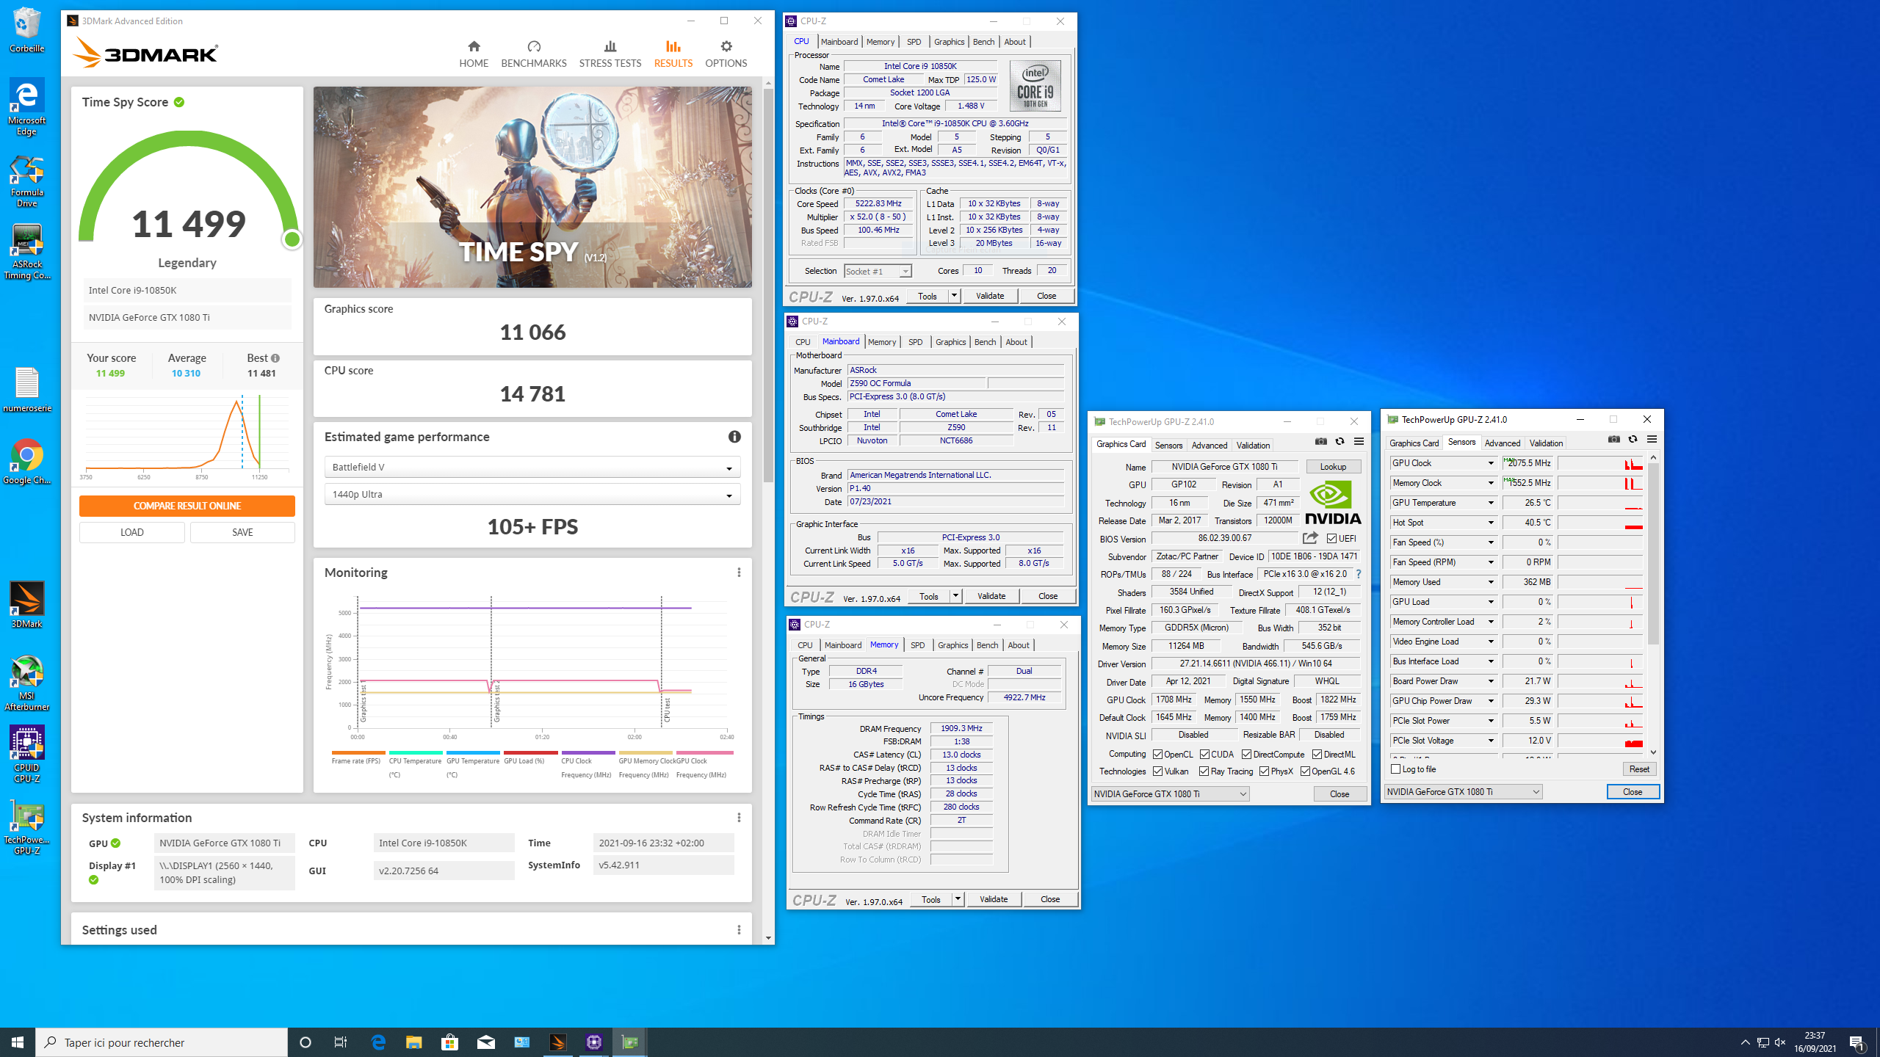Open 3DMark Results section
This screenshot has height=1057, width=1880.
tap(673, 54)
